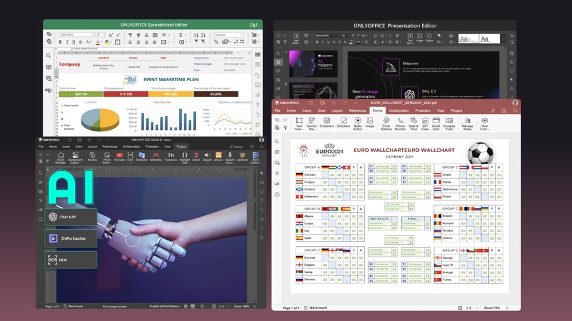Select the first slide thumbnail, AI helpers
The image size is (572, 321).
(313, 63)
